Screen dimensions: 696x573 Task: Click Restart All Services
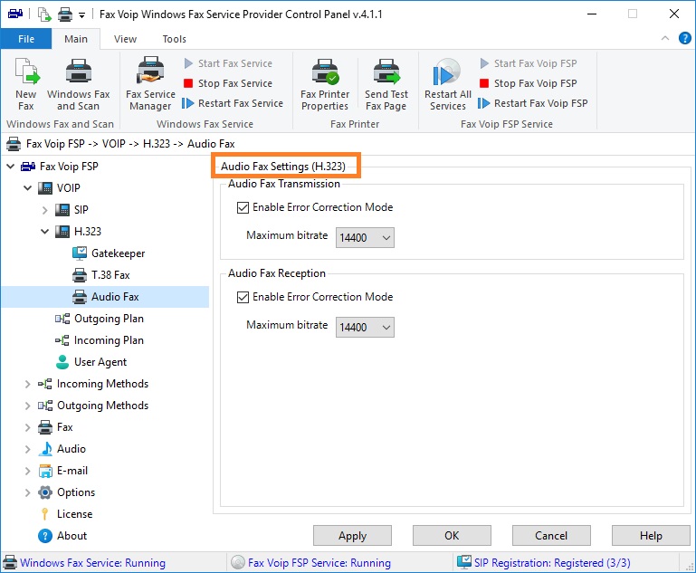point(447,83)
